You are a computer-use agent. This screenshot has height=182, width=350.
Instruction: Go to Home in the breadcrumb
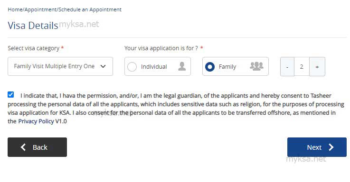click(x=15, y=9)
